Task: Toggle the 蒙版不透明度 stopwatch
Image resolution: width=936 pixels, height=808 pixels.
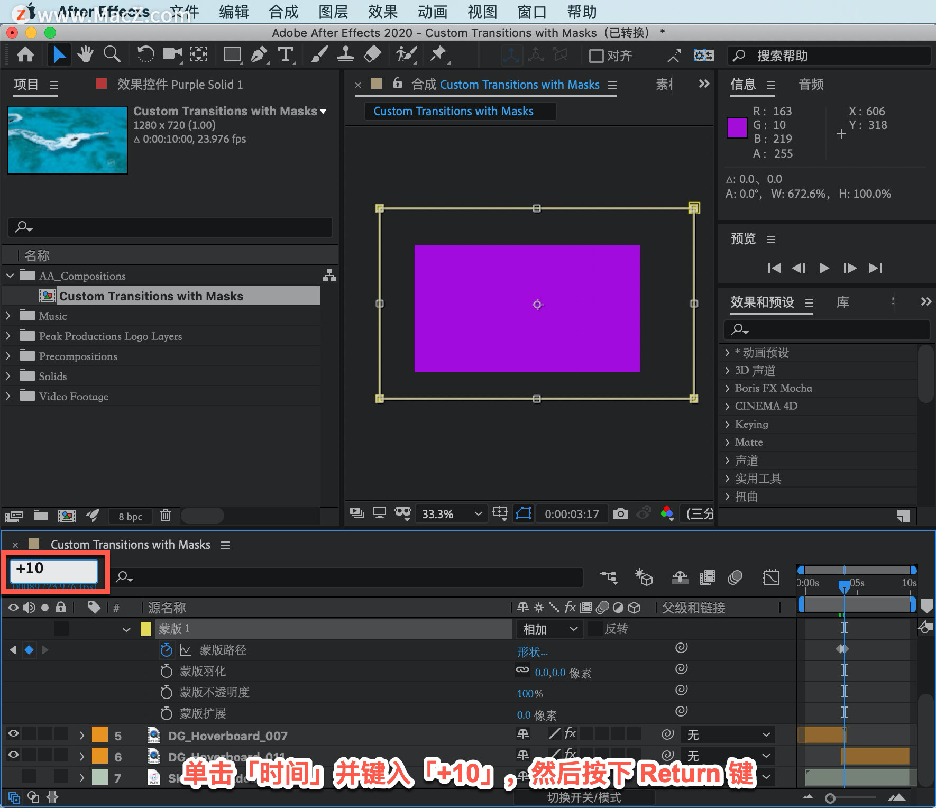Action: pyautogui.click(x=167, y=692)
